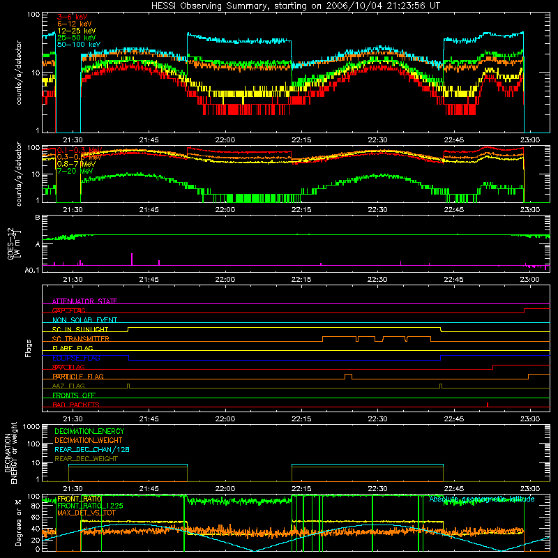Click the FLARE_FLAG label
Screen dimensions: 558x558
click(73, 348)
